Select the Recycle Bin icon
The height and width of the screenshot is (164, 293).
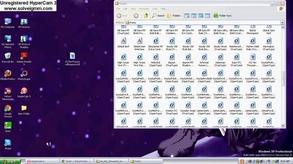8,58
